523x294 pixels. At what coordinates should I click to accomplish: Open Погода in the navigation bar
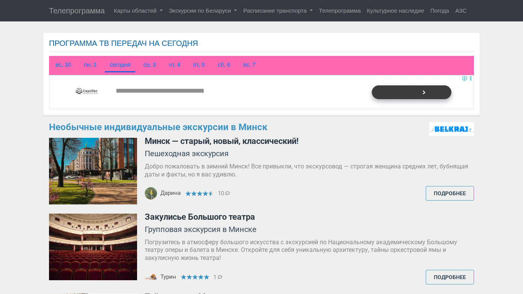pos(440,11)
